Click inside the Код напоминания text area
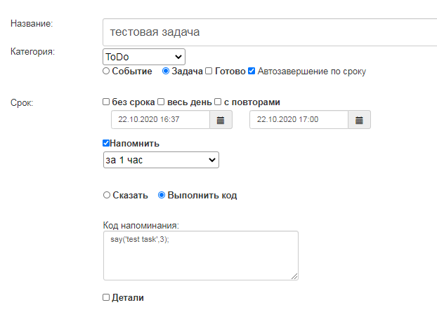This screenshot has height=312, width=437. [200, 255]
